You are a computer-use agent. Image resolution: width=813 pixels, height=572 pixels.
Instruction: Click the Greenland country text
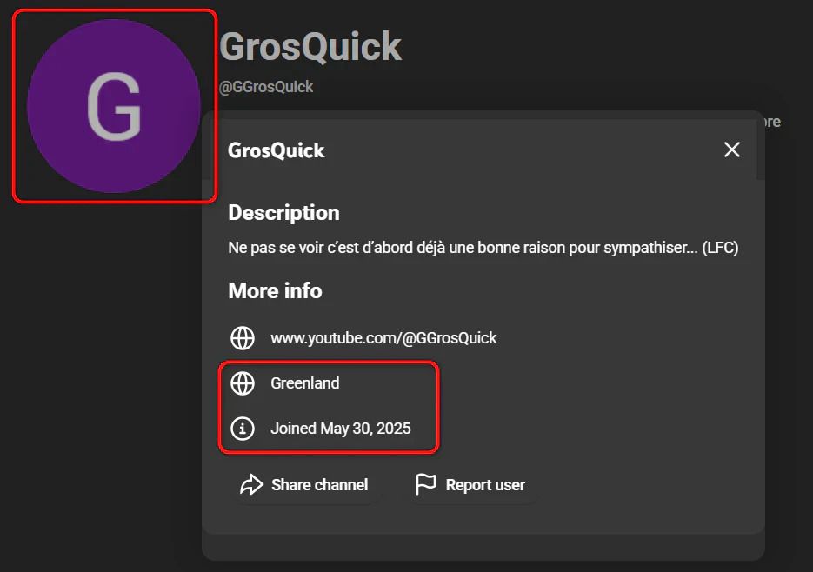tap(304, 383)
